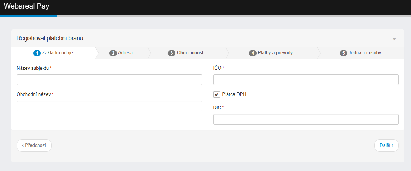Click the step 4 number circle
411x171 pixels.
[x=253, y=53]
